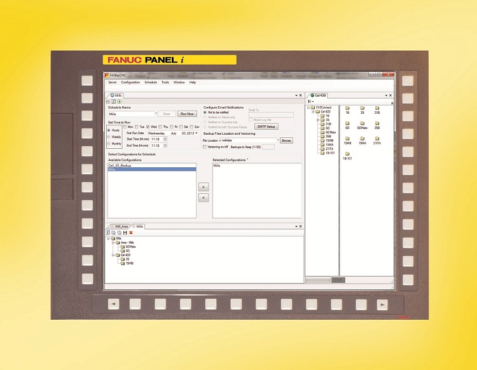Switch to the Mill_Area tab
This screenshot has height=370, width=477.
(119, 226)
